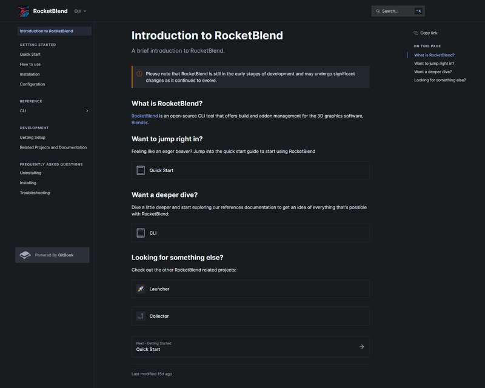
Task: Click the next page arrow icon
Action: pos(361,347)
